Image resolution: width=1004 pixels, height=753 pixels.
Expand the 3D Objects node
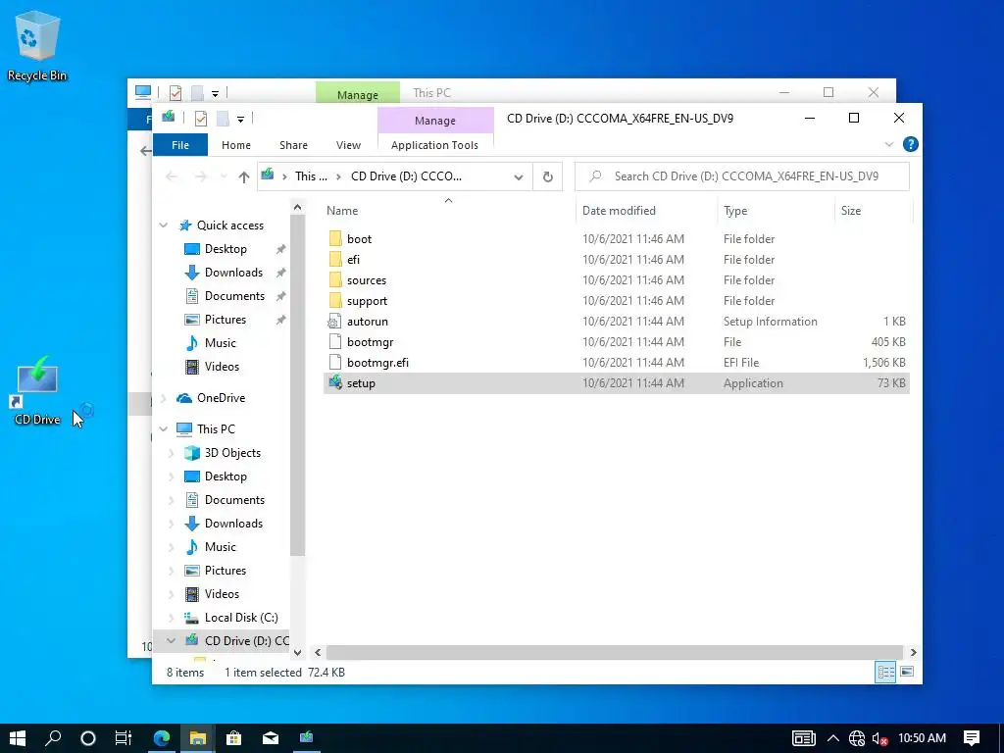[x=171, y=453]
